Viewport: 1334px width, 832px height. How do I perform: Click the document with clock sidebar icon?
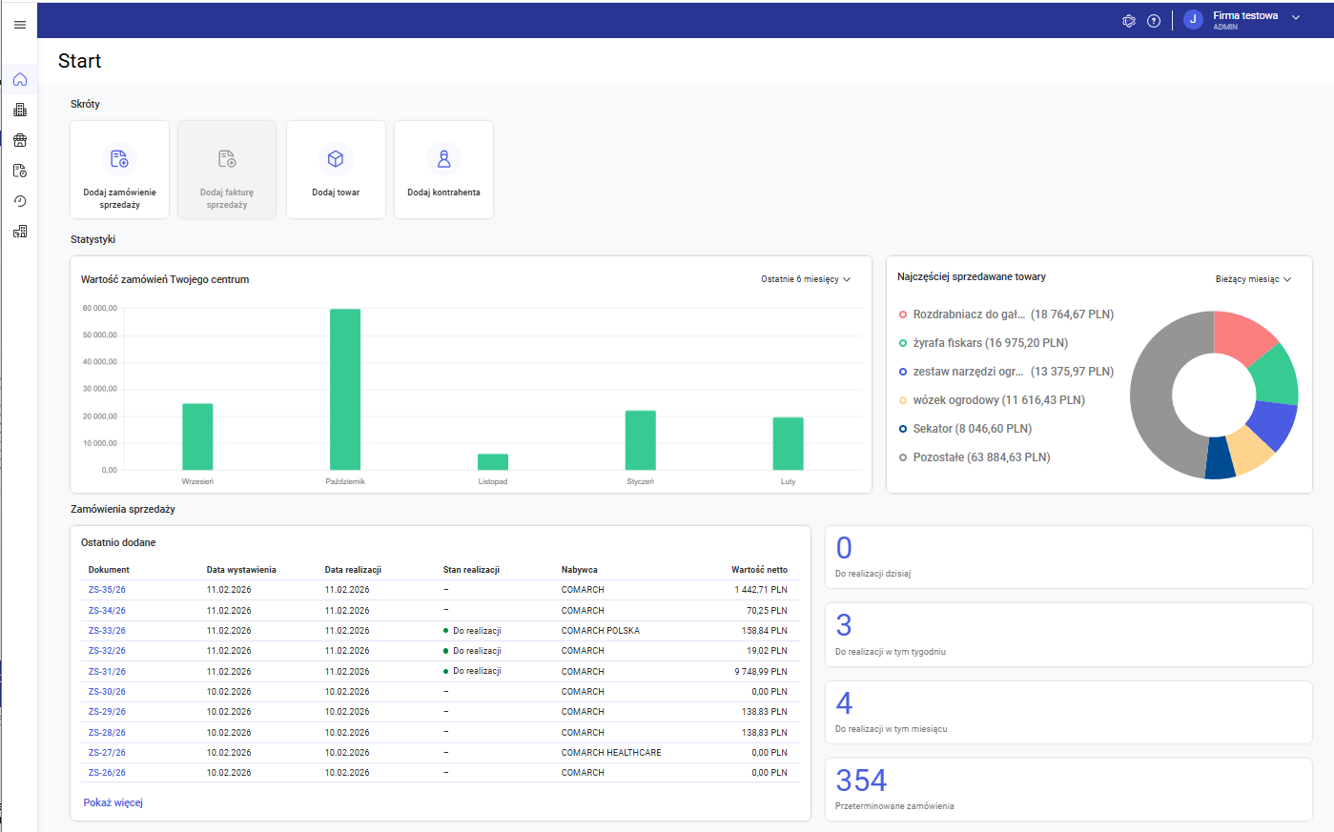point(20,171)
